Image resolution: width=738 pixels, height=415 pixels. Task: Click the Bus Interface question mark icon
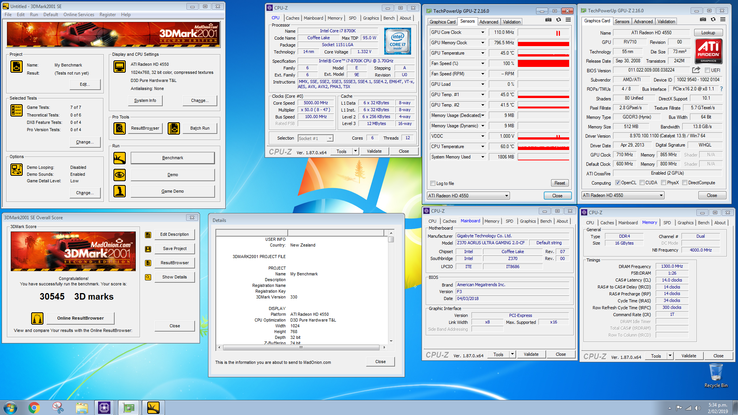(721, 89)
